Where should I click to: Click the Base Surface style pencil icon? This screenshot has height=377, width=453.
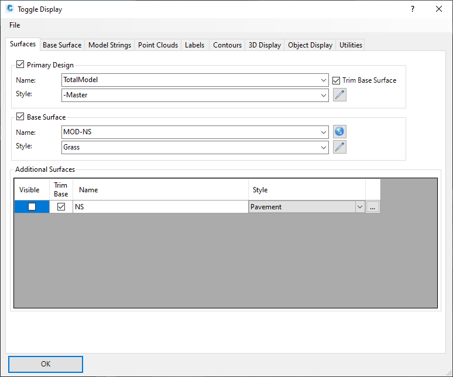(339, 147)
